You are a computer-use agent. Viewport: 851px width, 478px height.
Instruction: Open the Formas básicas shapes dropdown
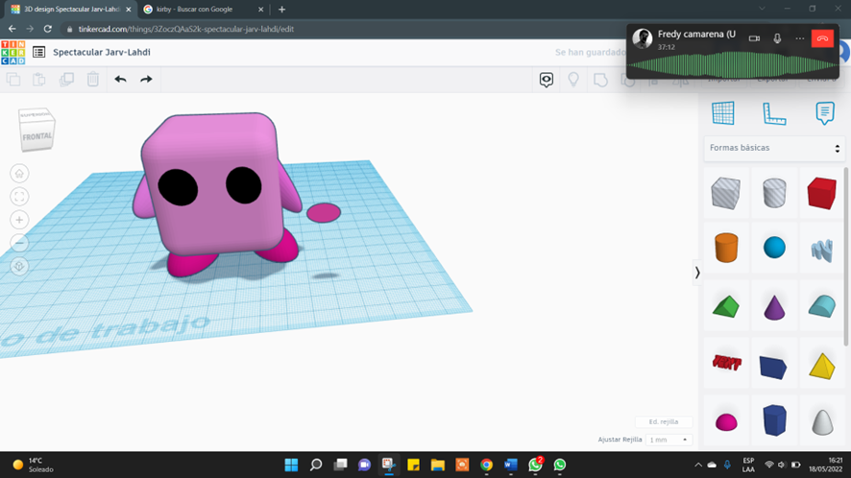click(x=774, y=148)
